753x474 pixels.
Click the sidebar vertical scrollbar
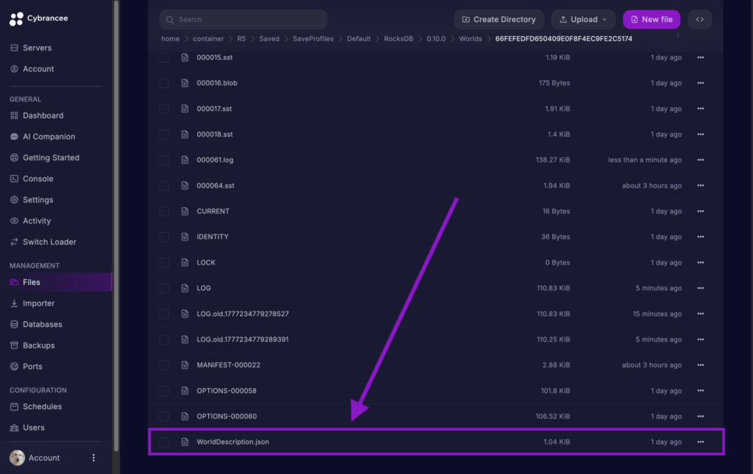115,220
